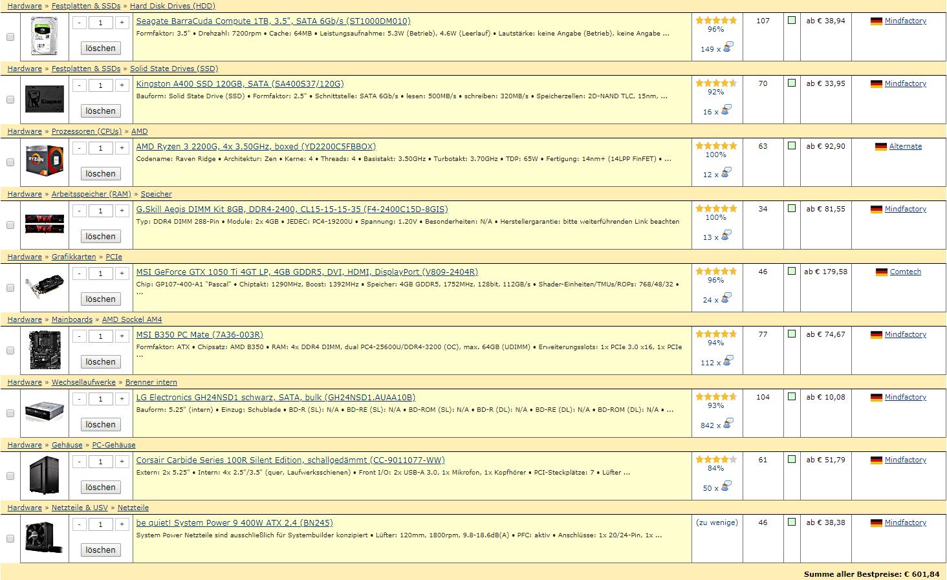
Task: Click the German flag in Seagate BarraCuda row
Action: [876, 21]
